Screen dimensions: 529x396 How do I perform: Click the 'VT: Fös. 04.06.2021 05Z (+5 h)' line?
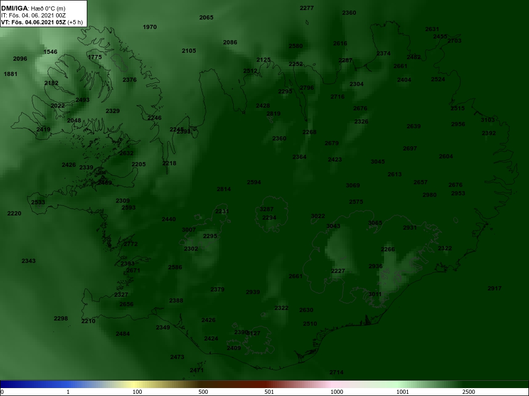point(42,23)
